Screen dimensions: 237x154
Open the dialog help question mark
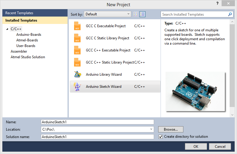pyautogui.click(x=217, y=3)
